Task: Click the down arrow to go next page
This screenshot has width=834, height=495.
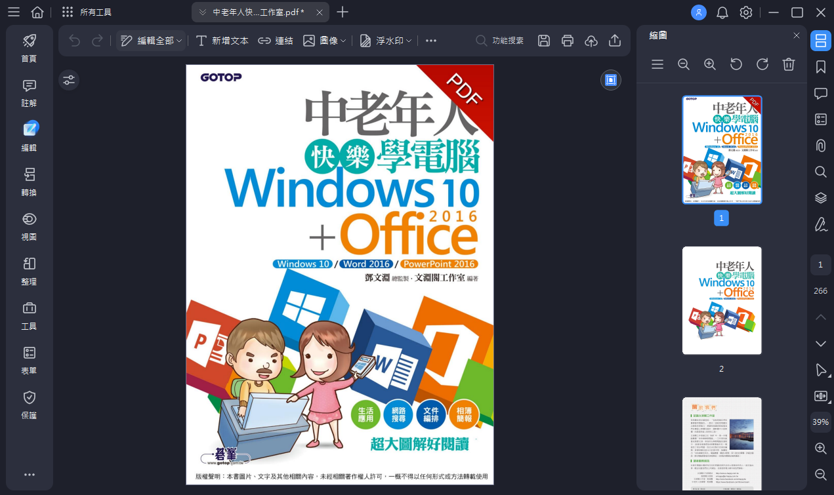Action: tap(820, 343)
